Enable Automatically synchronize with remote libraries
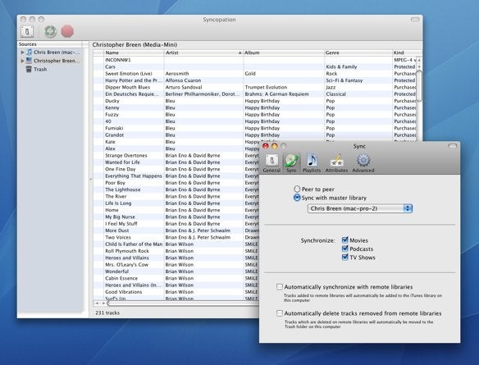Viewport: 479px width, 365px height. [x=280, y=287]
